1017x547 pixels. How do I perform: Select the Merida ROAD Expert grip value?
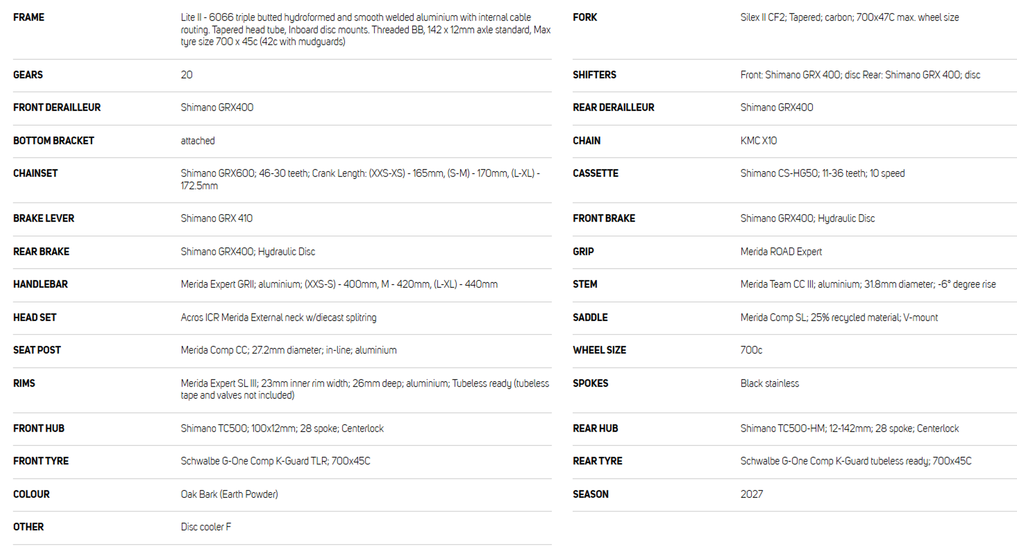[781, 252]
